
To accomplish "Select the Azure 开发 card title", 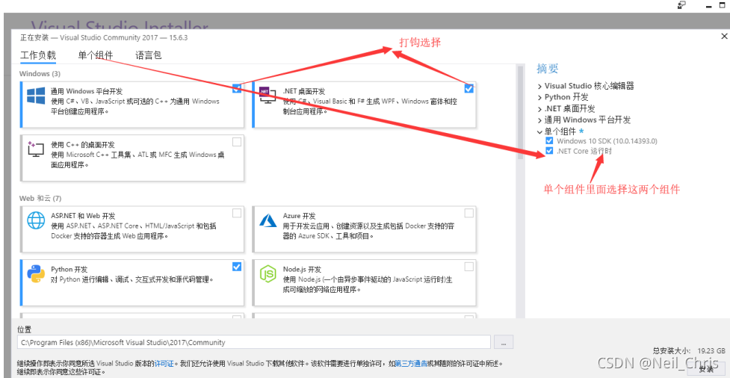I will (x=300, y=216).
